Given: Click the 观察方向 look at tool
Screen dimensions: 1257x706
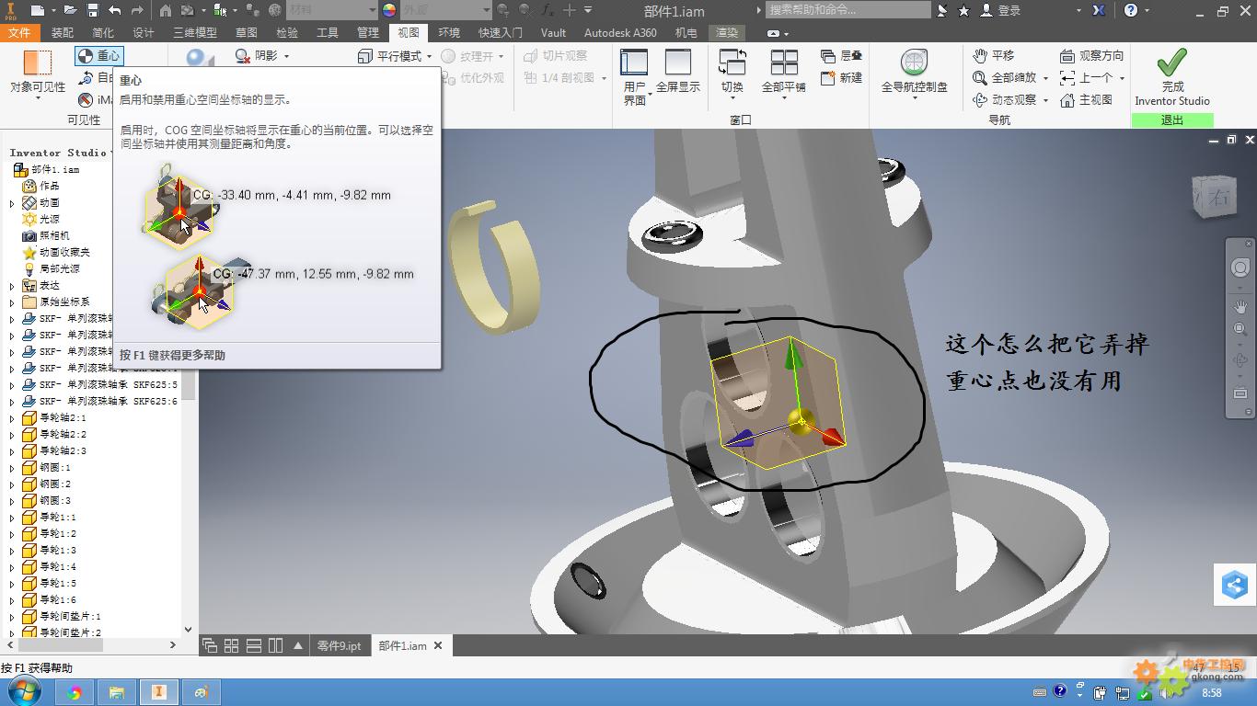Looking at the screenshot, I should coord(1091,56).
